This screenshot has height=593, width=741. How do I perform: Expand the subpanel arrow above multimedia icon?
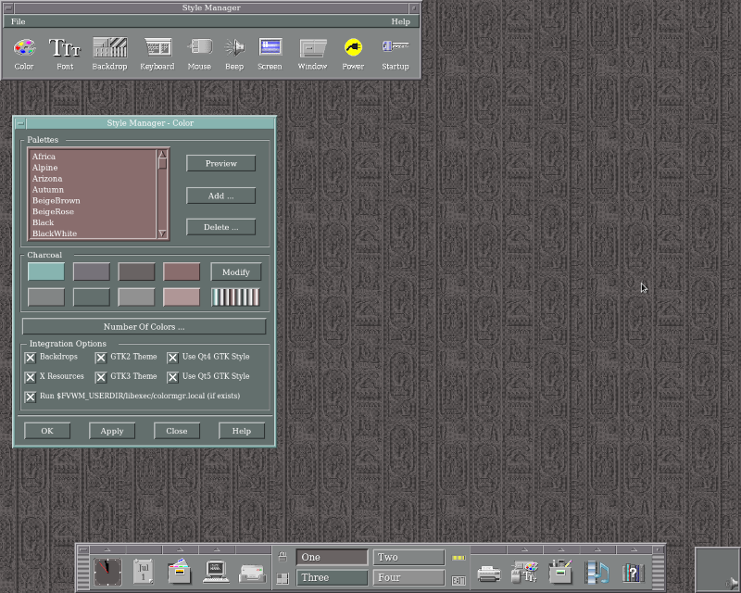coord(597,549)
